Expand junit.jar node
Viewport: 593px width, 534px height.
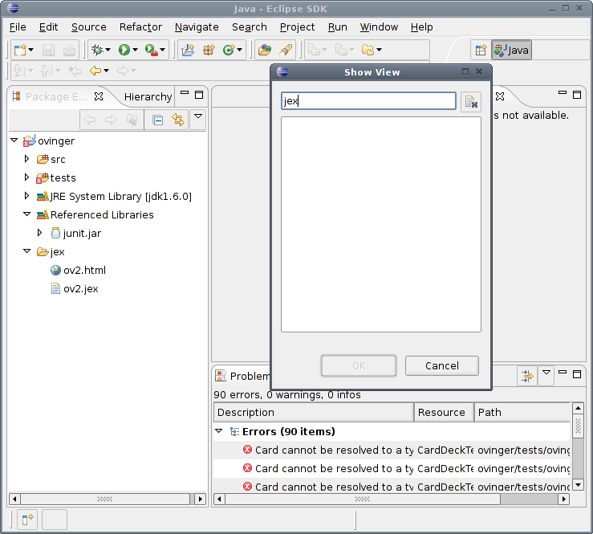point(39,233)
